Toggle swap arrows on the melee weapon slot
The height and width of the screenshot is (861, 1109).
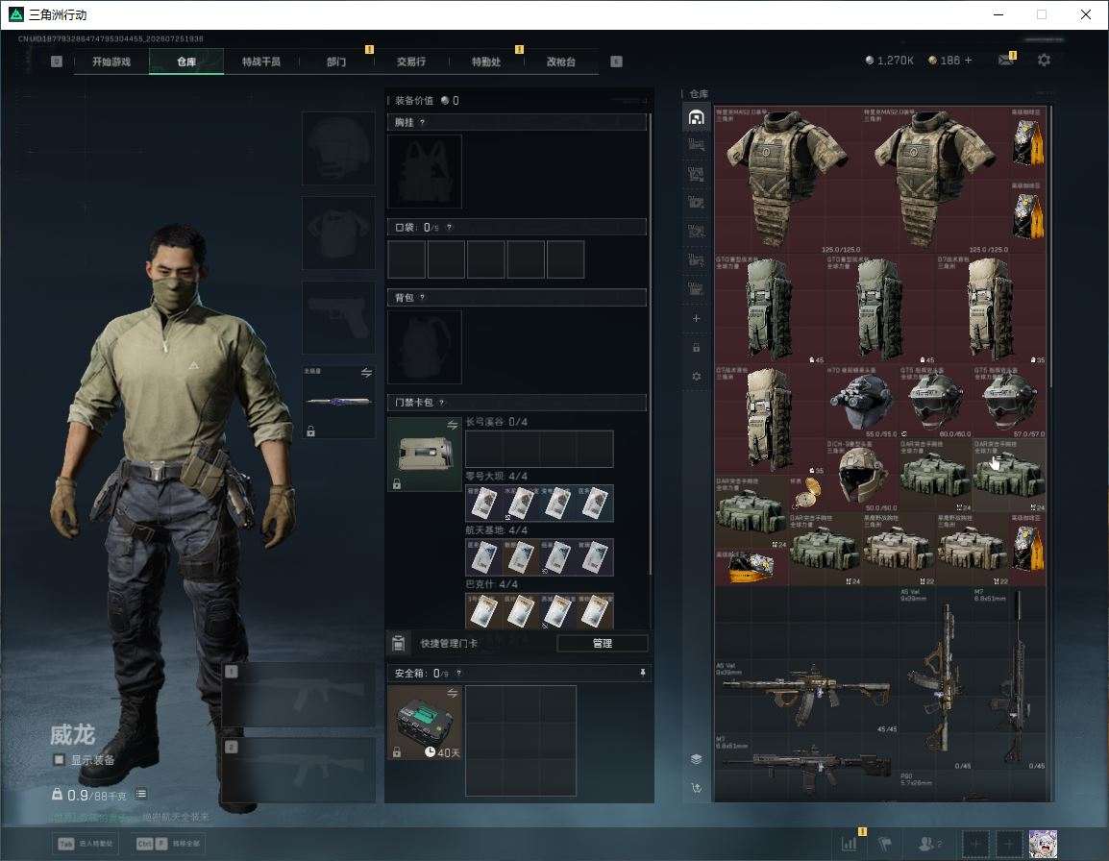tap(366, 373)
